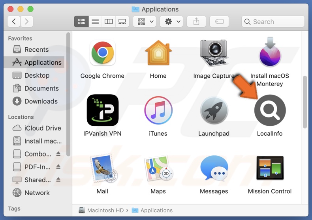312x220 pixels.
Task: Select the iTunes app icon
Action: point(158,110)
